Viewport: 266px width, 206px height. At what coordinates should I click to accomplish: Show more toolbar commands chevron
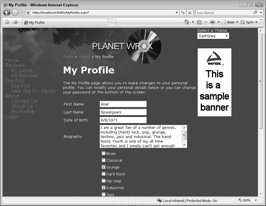pyautogui.click(x=261, y=20)
